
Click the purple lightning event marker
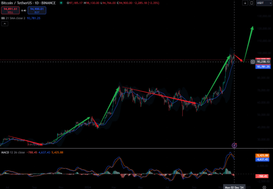pos(235,145)
